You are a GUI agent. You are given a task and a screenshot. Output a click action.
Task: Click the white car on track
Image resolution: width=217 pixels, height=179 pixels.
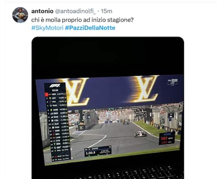[x=140, y=134]
